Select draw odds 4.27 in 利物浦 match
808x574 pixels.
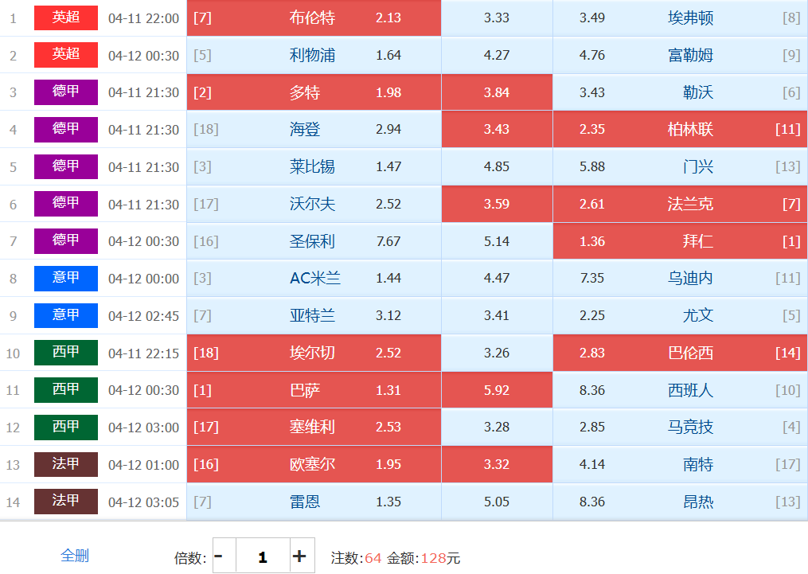[497, 55]
